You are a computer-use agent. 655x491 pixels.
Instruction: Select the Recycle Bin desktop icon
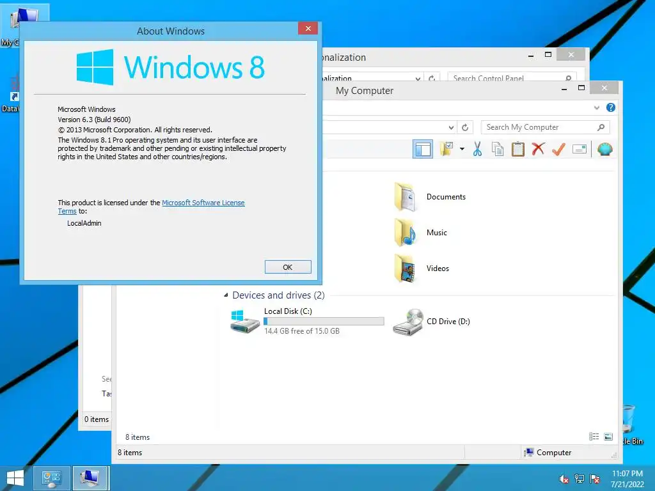click(633, 425)
